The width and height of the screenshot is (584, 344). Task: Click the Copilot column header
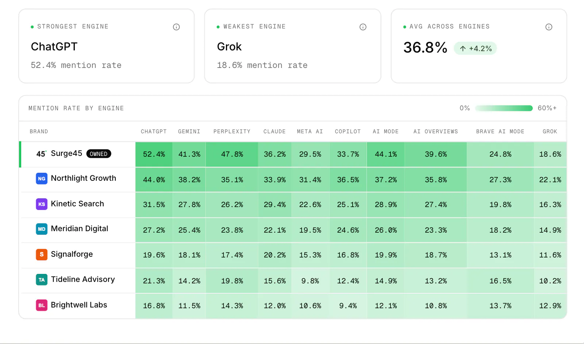348,131
